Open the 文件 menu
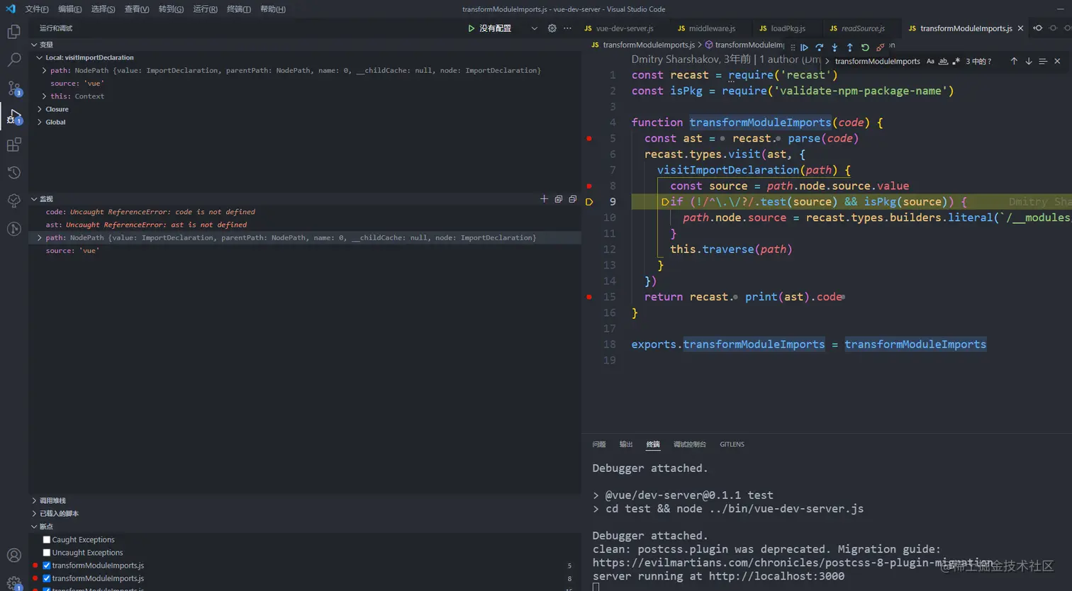The width and height of the screenshot is (1072, 591). 37,9
